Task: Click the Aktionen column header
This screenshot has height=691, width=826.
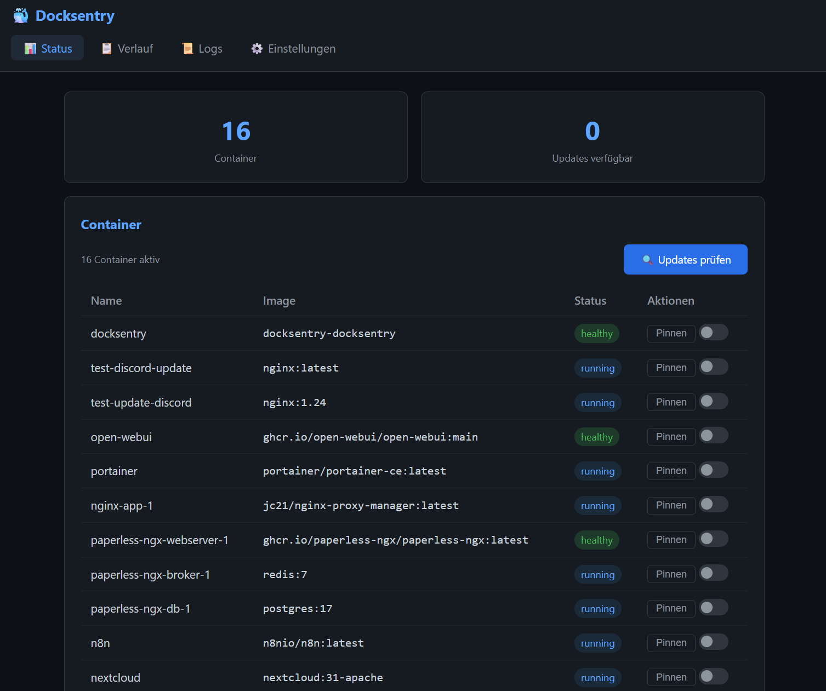Action: (671, 301)
